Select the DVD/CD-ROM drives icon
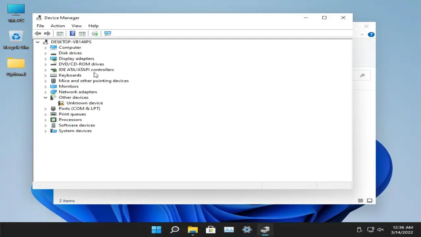The height and width of the screenshot is (237, 421). click(53, 64)
